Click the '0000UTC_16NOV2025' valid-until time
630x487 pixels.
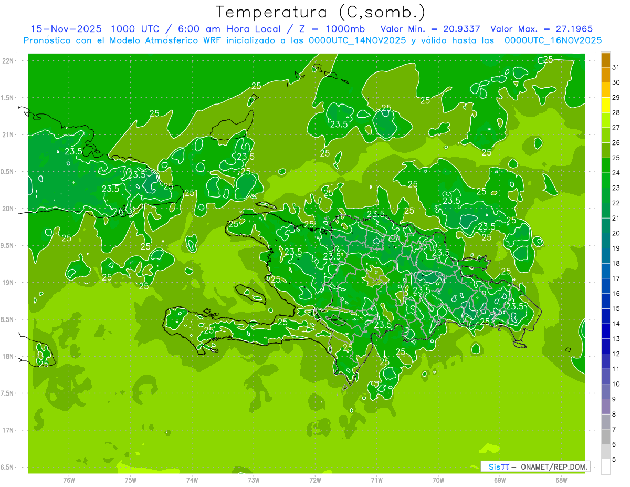(x=553, y=40)
